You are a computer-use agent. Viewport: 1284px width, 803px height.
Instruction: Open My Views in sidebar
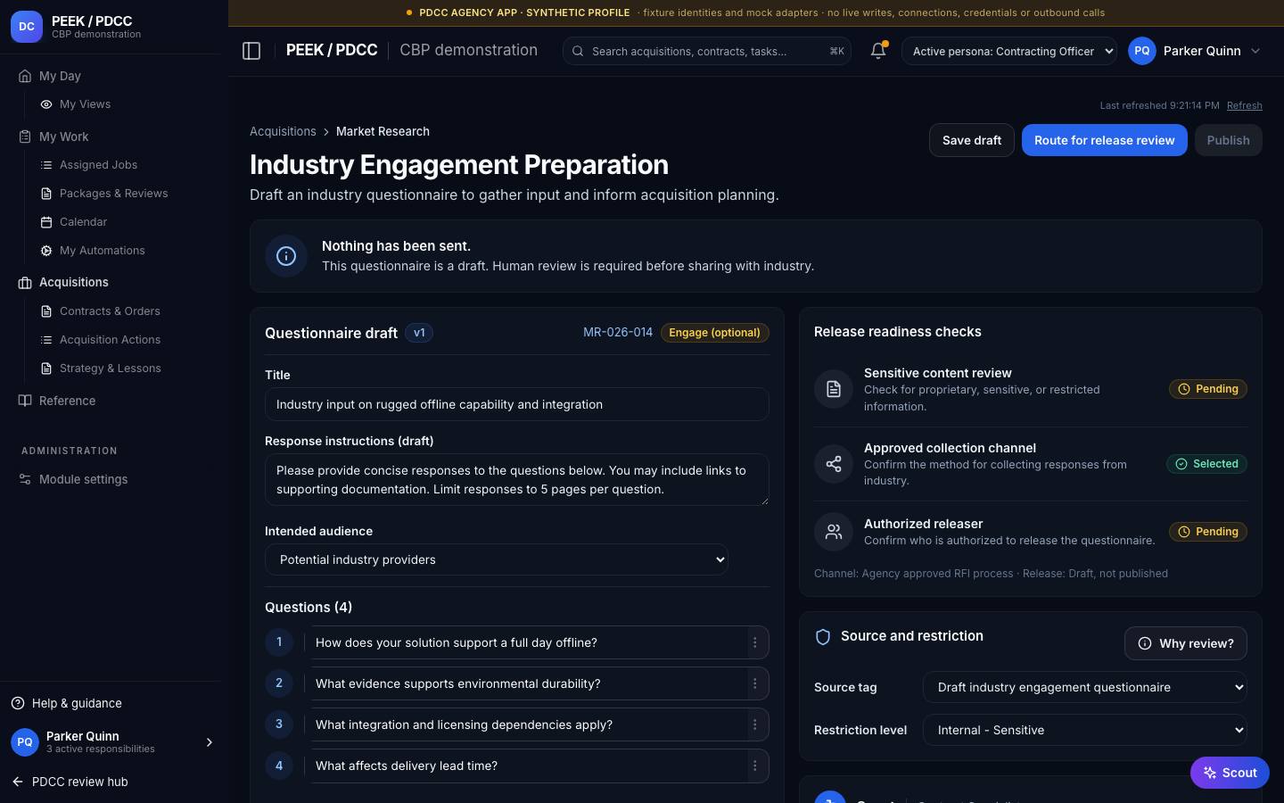pos(85,104)
